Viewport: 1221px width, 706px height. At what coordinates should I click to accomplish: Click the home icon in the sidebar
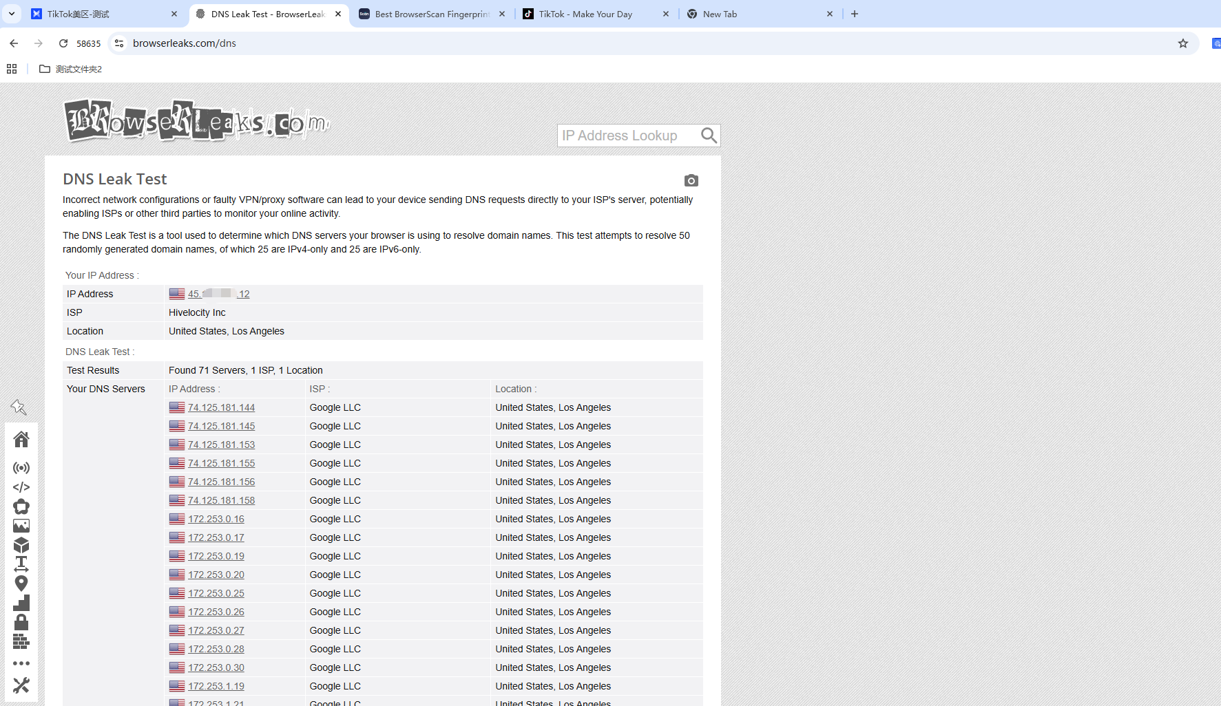(x=21, y=439)
